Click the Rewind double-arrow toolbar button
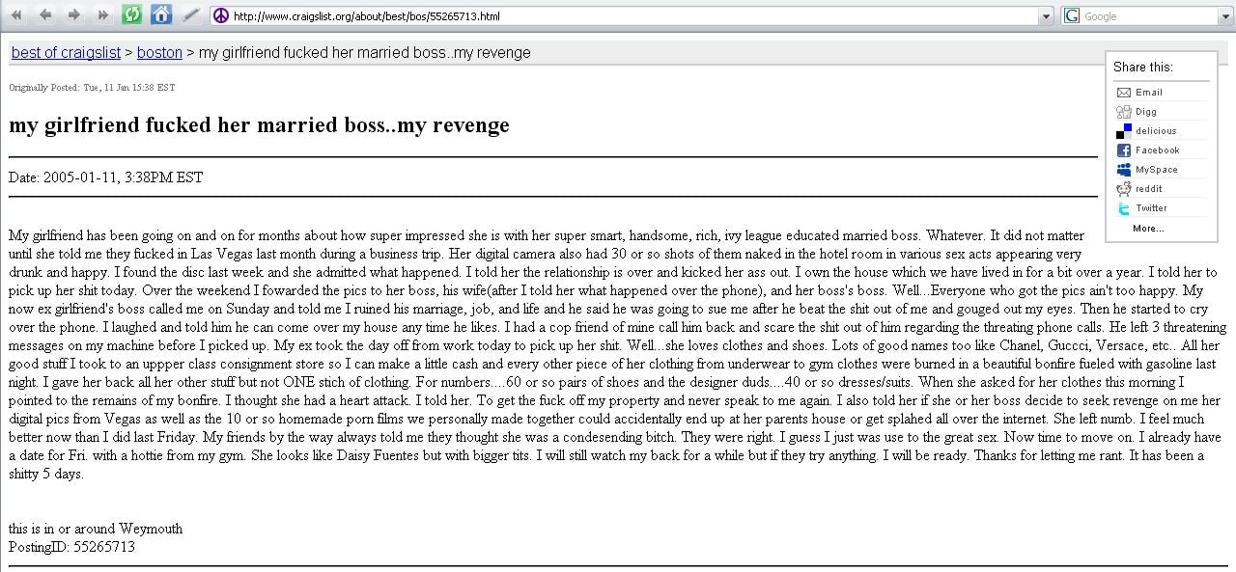The height and width of the screenshot is (572, 1236). tap(15, 15)
